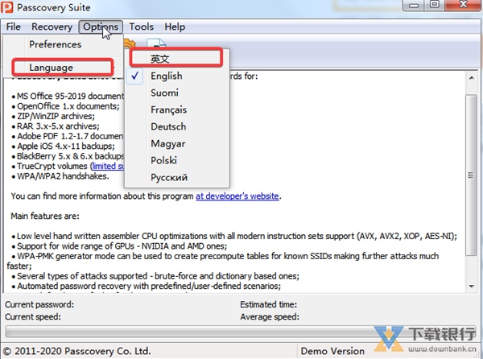
Task: Switch language to Suomi
Action: [164, 93]
